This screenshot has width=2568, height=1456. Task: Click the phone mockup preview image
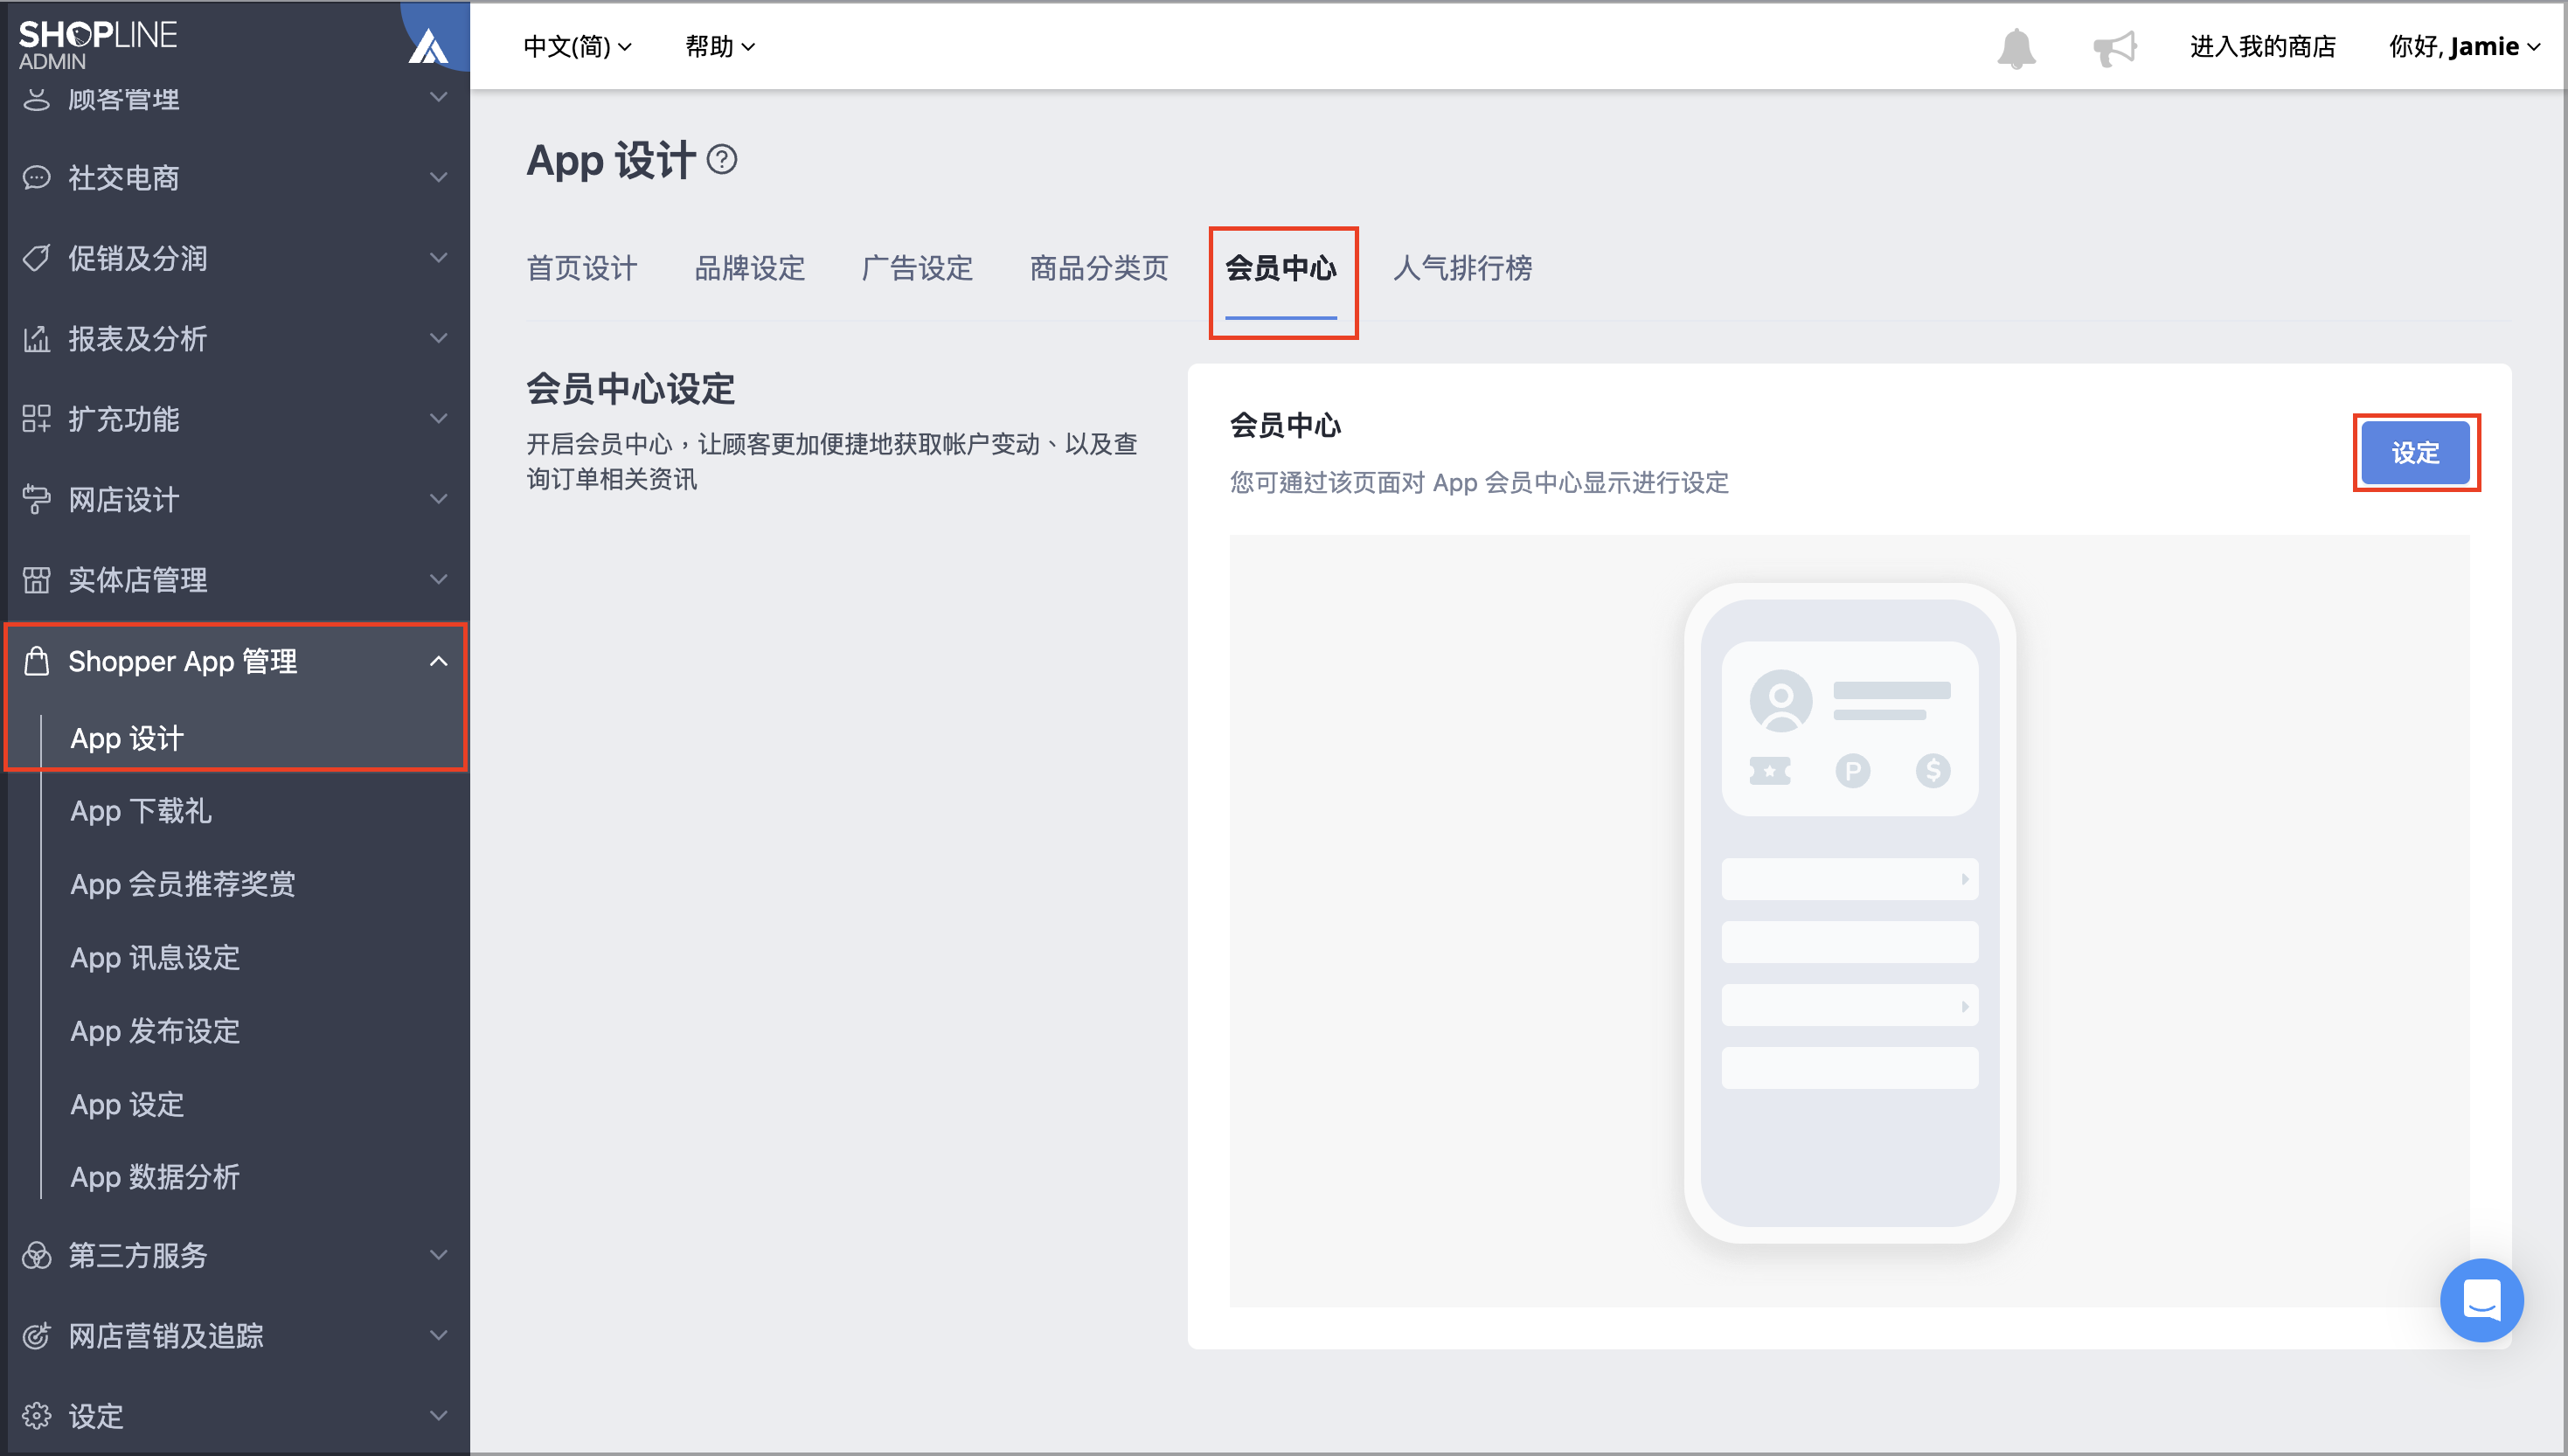coord(1849,913)
